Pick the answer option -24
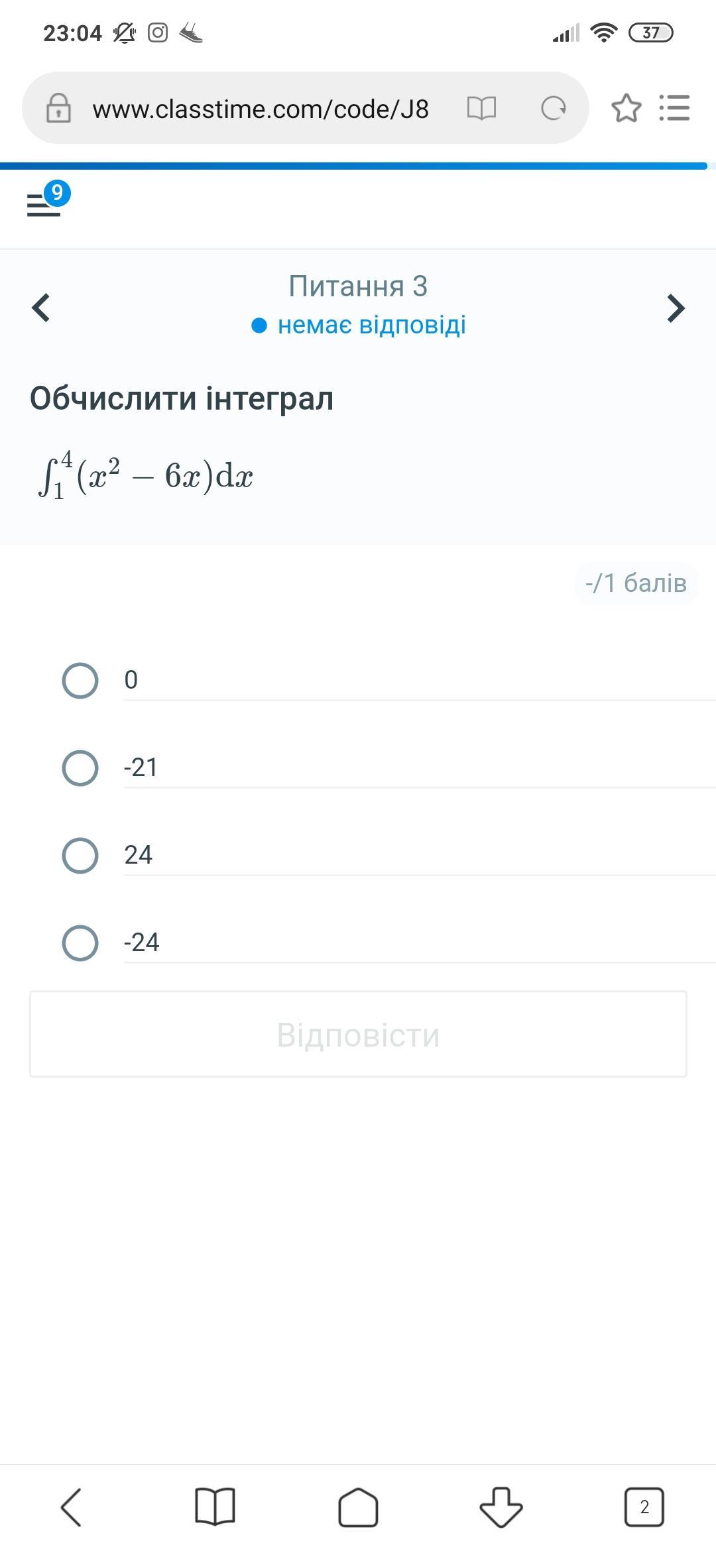This screenshot has height=1551, width=716. click(x=80, y=943)
